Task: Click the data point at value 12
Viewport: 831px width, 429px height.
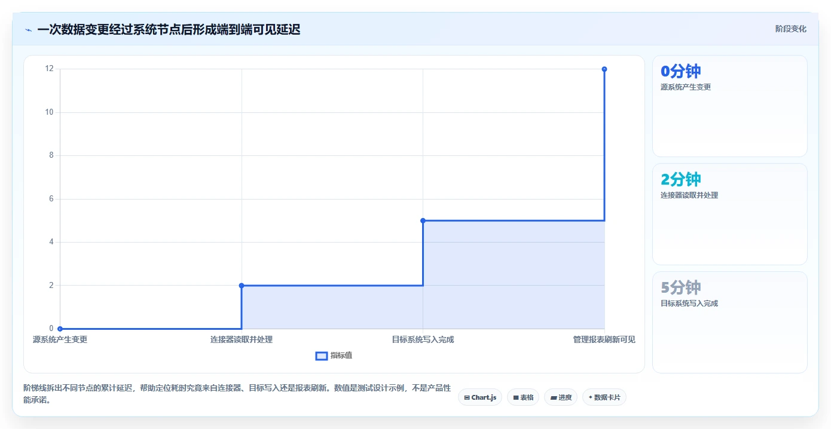Action: (604, 69)
